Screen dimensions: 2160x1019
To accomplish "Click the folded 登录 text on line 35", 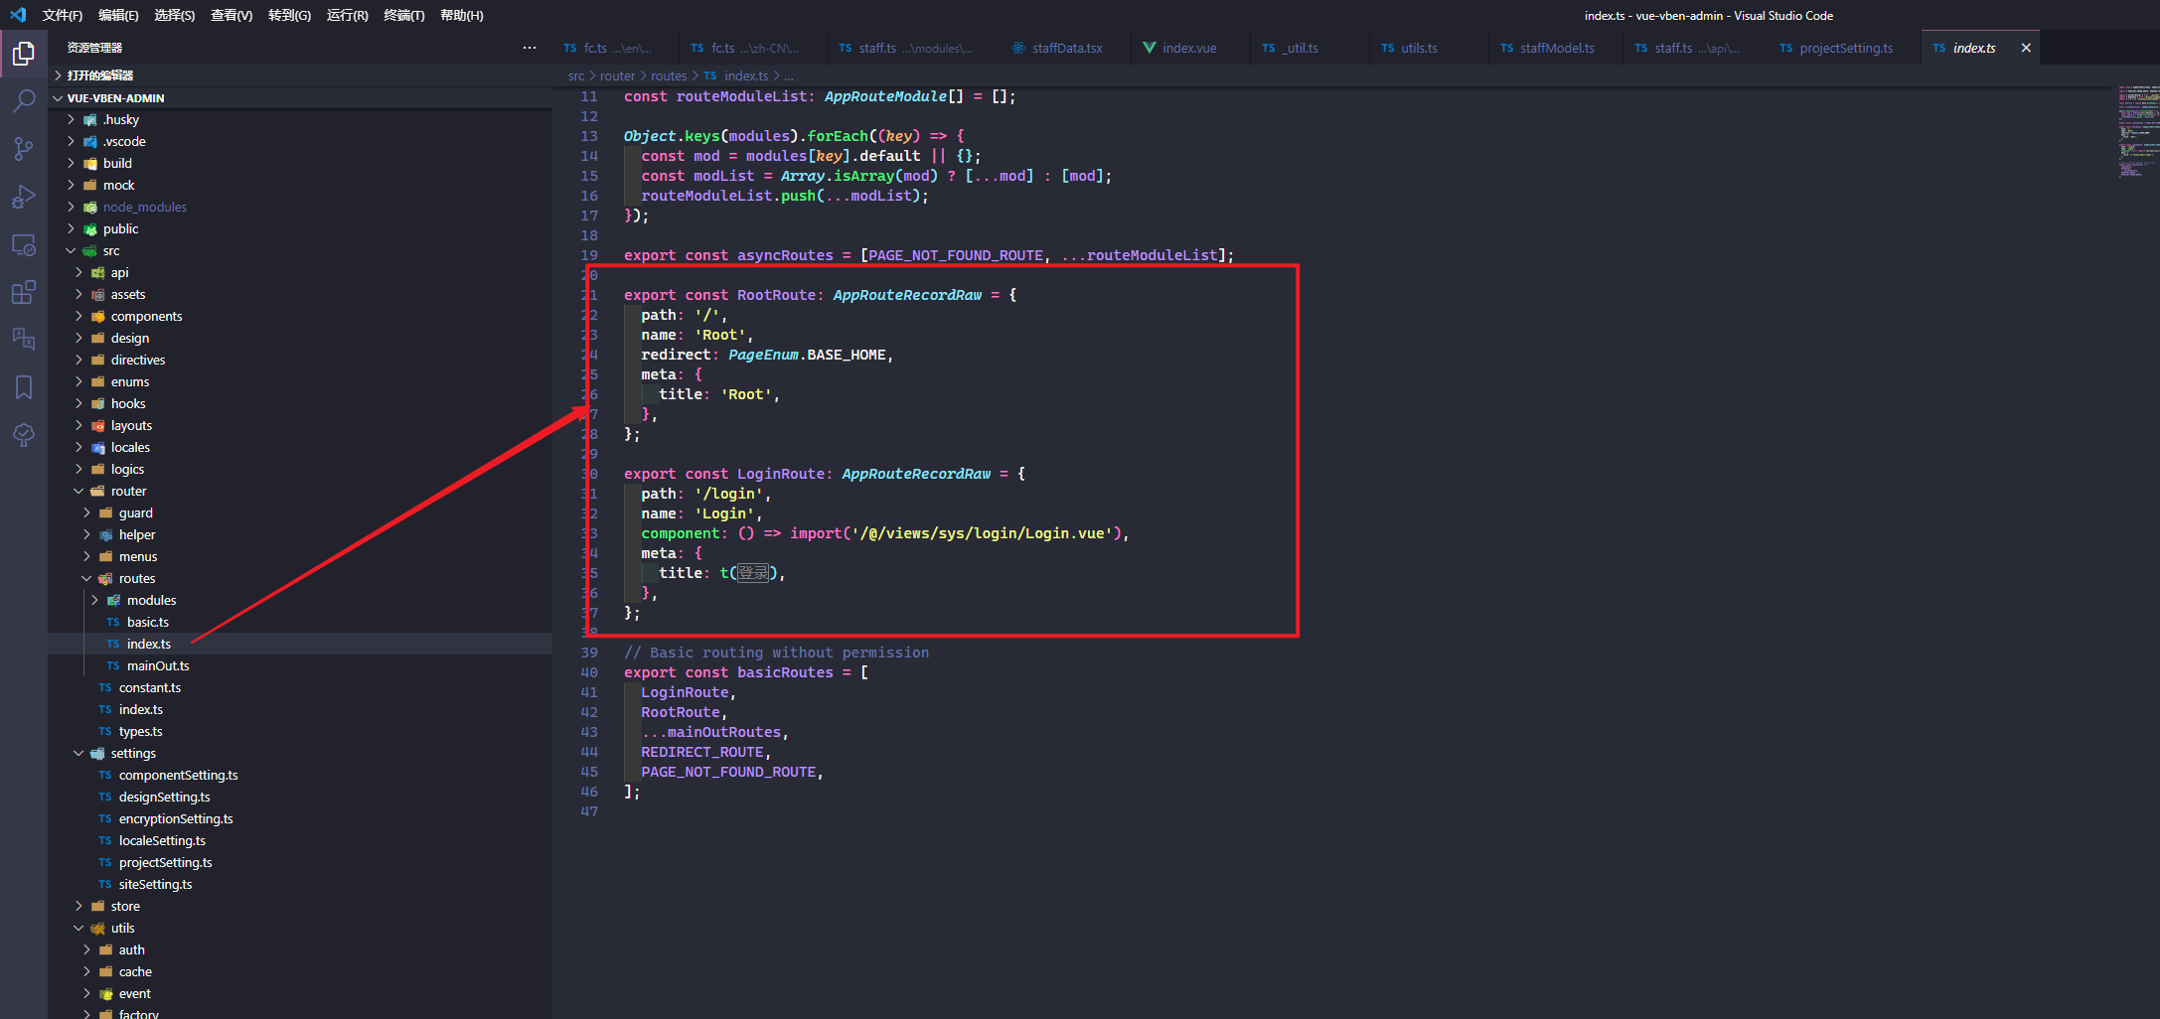I will click(753, 573).
